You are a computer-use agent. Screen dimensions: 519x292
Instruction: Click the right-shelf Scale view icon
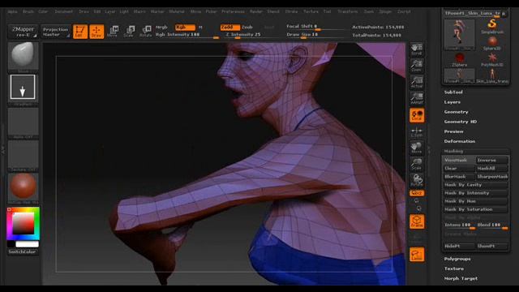click(x=416, y=164)
